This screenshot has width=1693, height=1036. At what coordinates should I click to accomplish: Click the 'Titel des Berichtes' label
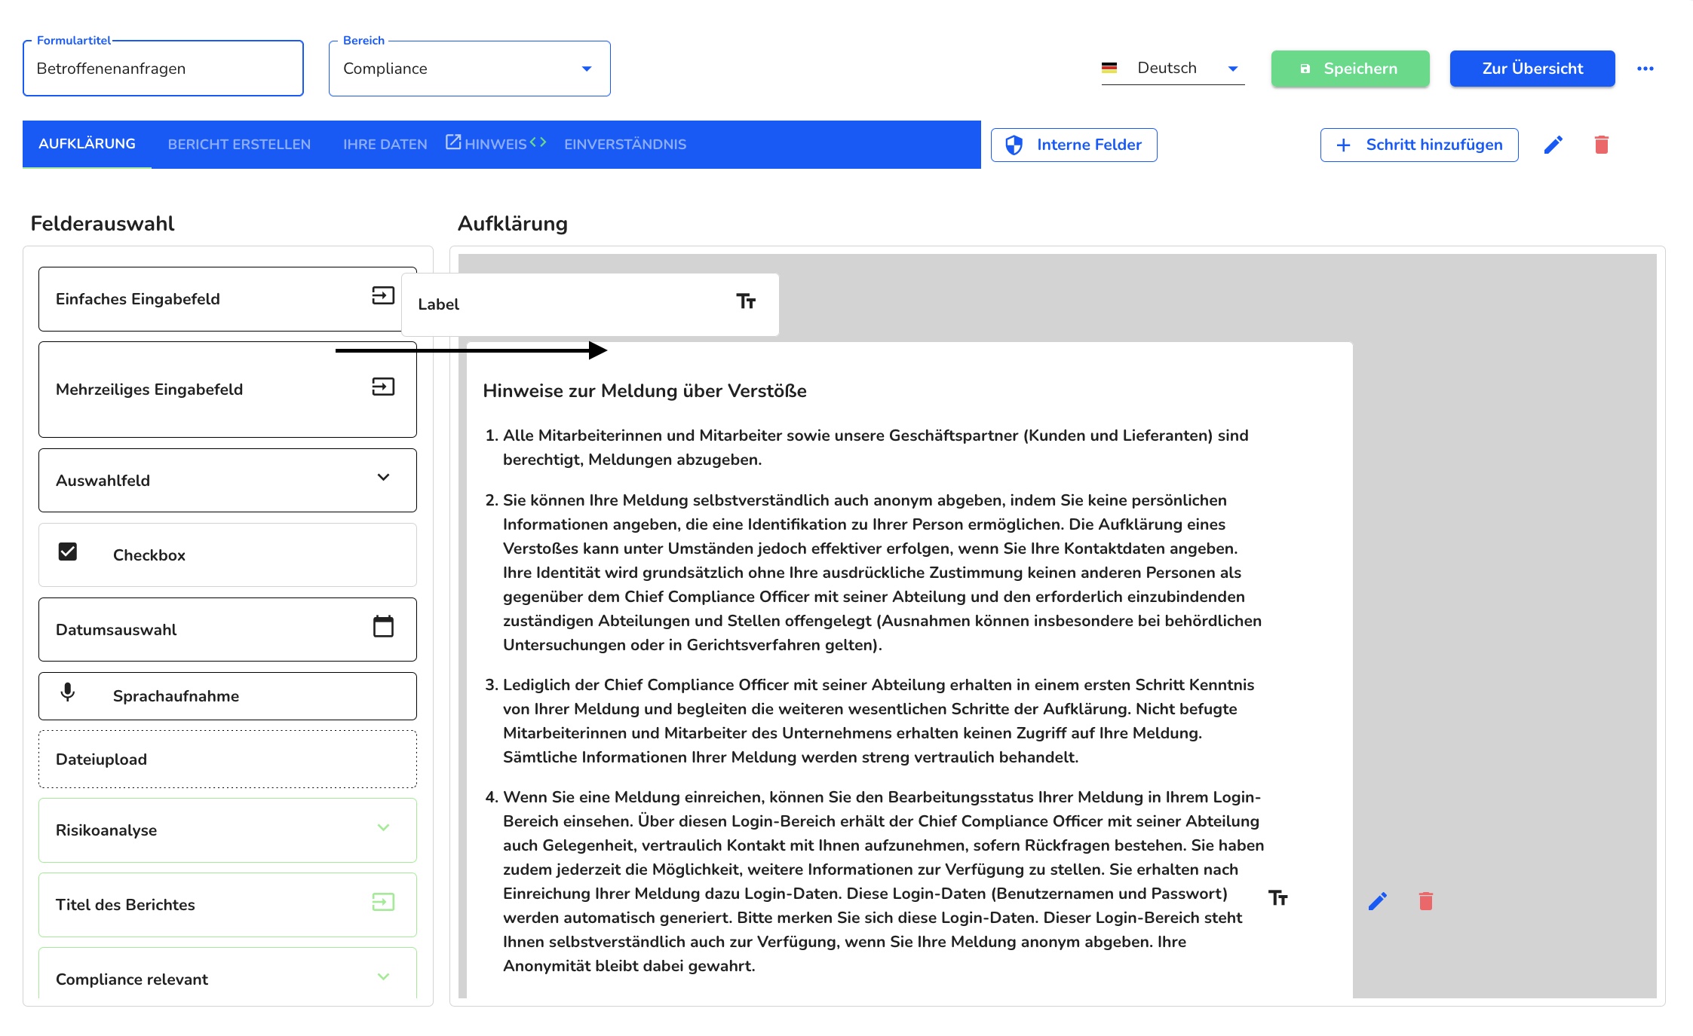(x=125, y=905)
